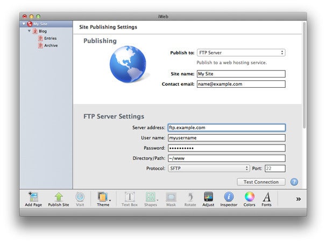Open the Adjust image icon
Viewport: 326px width, 243px height.
point(208,197)
